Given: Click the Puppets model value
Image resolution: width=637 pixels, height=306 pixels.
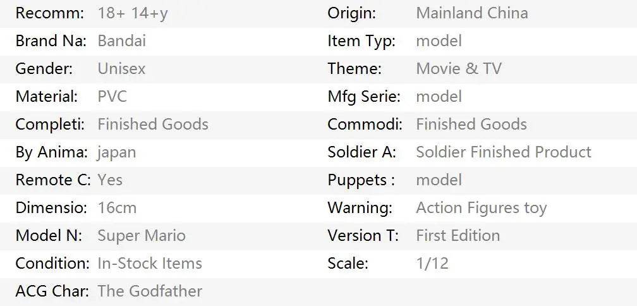Looking at the screenshot, I should pos(439,180).
